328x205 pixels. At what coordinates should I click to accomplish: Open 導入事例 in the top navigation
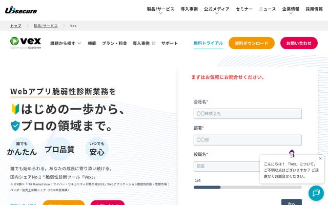coord(189,9)
